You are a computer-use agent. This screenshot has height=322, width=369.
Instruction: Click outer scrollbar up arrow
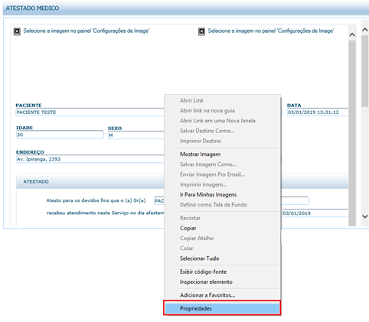click(x=365, y=30)
